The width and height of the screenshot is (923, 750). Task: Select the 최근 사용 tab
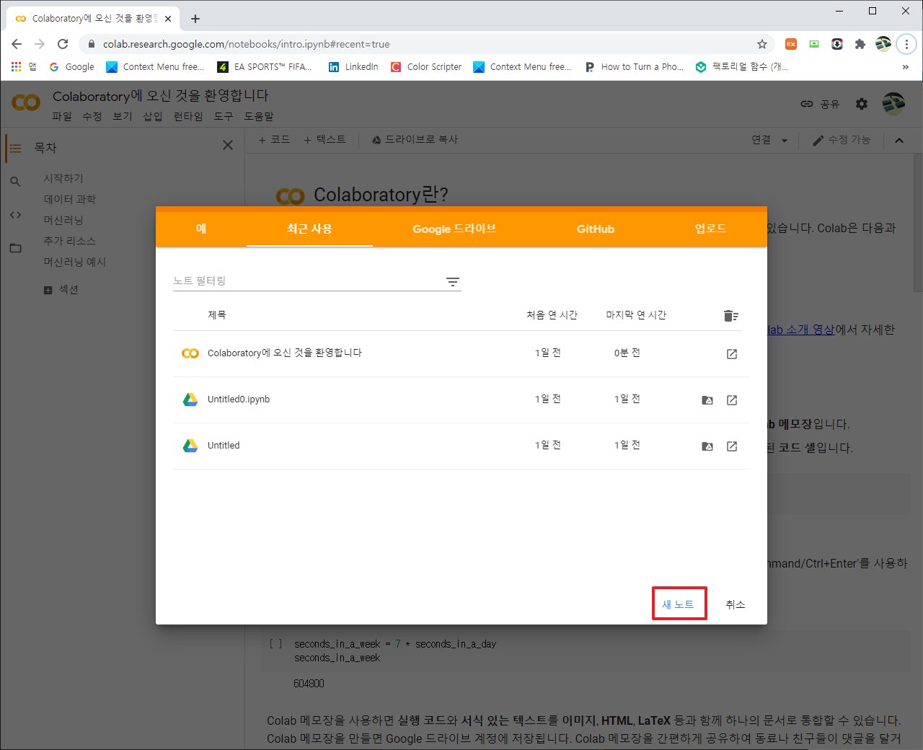point(309,229)
